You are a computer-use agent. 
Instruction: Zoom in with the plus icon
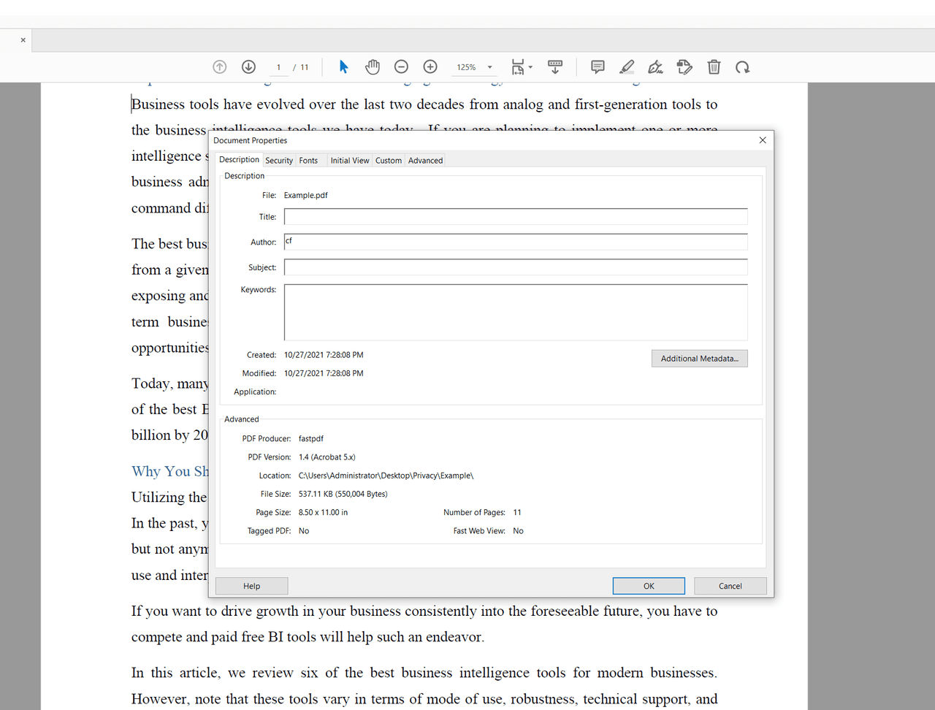click(430, 66)
